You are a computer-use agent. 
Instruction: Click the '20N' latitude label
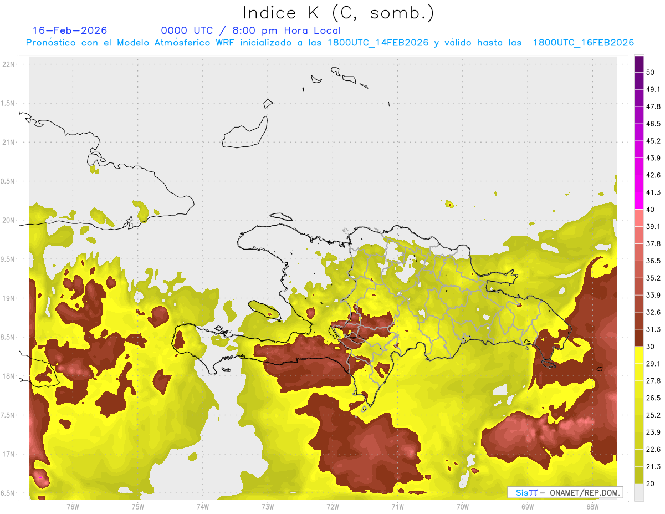tap(8, 220)
